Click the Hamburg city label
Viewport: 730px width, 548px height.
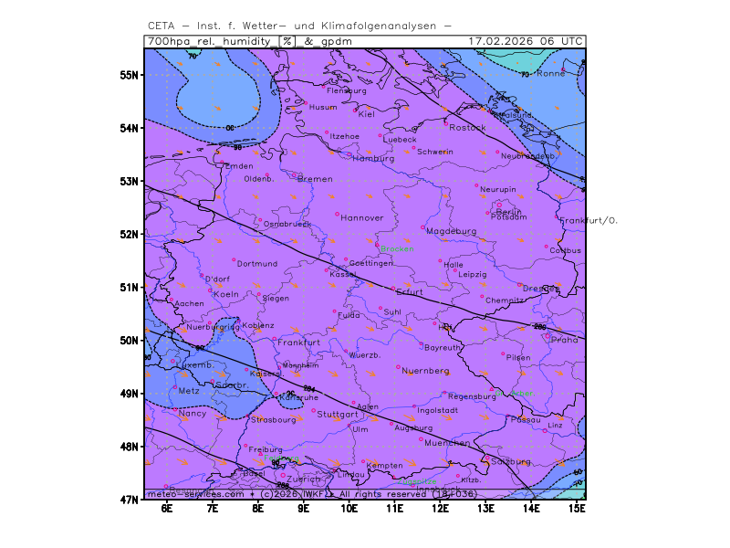point(372,158)
